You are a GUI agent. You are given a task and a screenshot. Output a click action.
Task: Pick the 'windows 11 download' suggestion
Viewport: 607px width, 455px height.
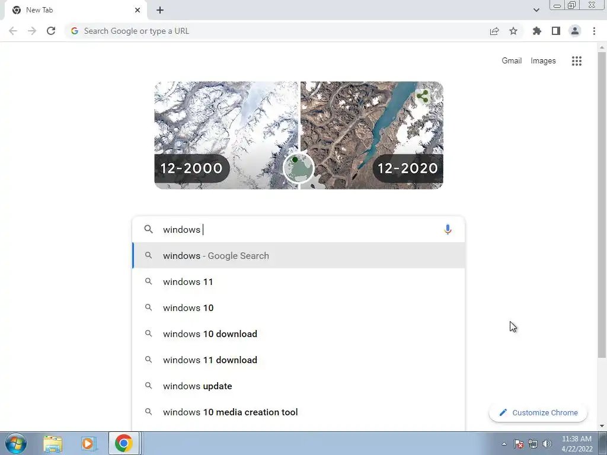coord(299,360)
